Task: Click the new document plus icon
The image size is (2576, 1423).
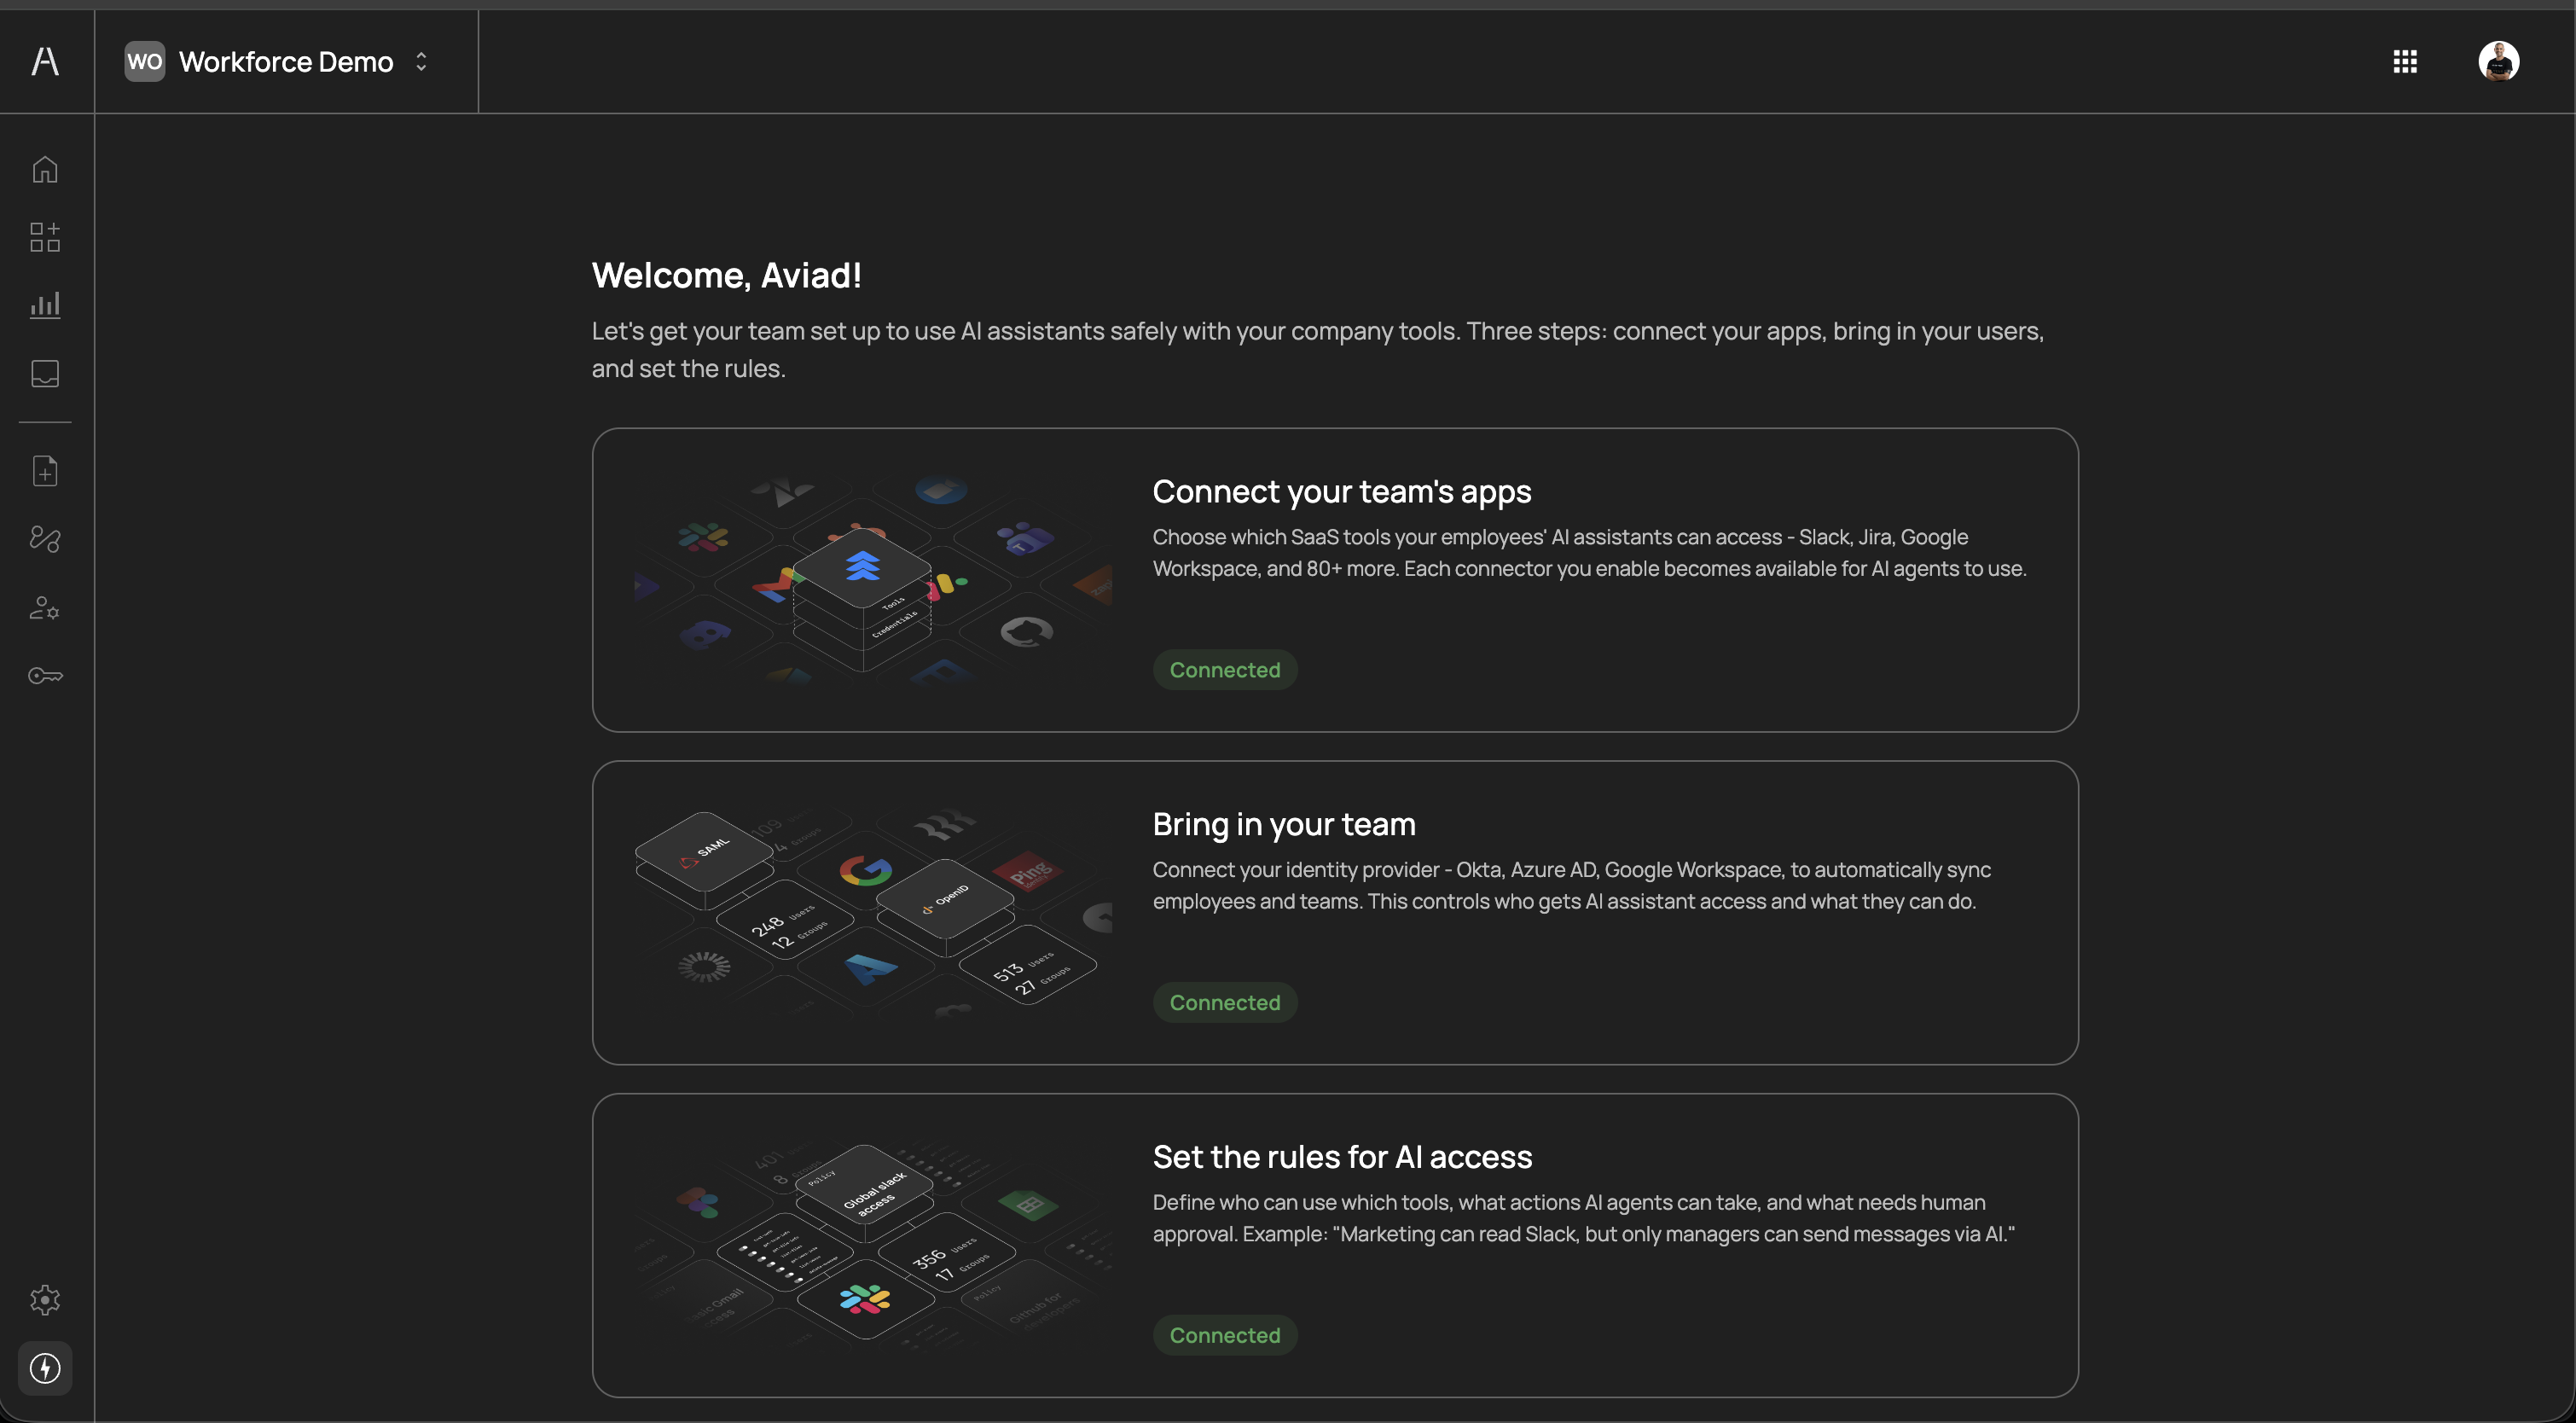Action: (x=45, y=471)
